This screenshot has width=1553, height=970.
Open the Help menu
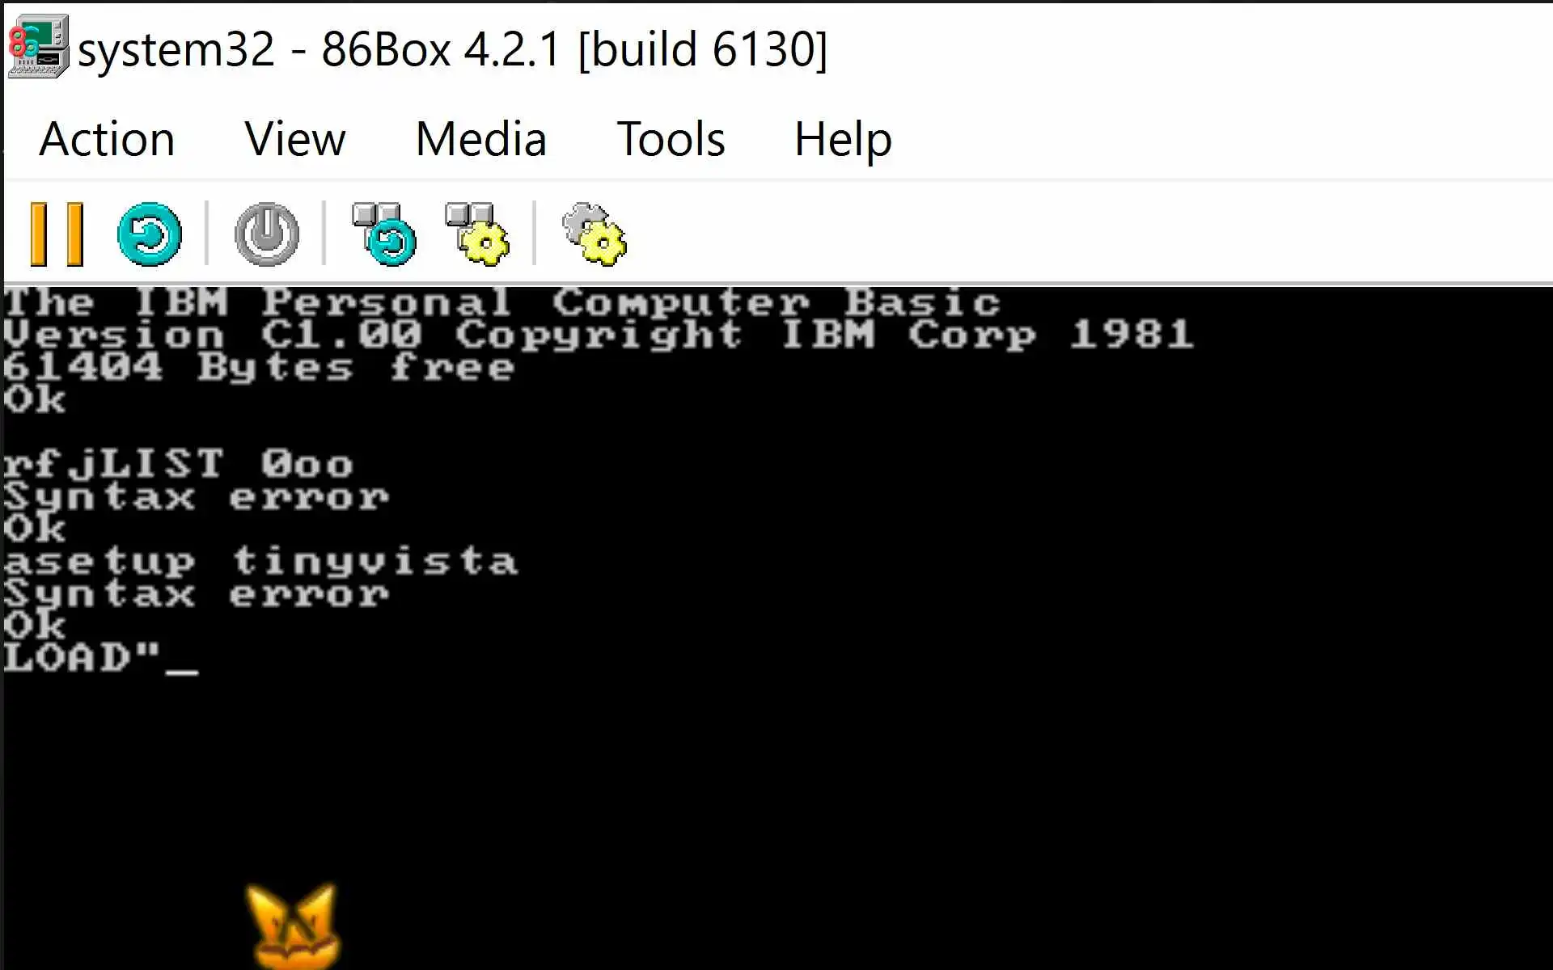[843, 139]
